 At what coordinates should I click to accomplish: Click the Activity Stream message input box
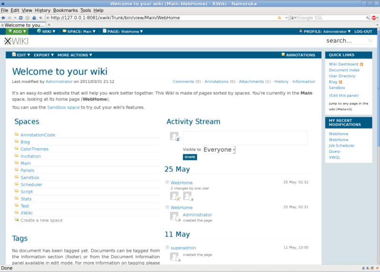[x=245, y=138]
